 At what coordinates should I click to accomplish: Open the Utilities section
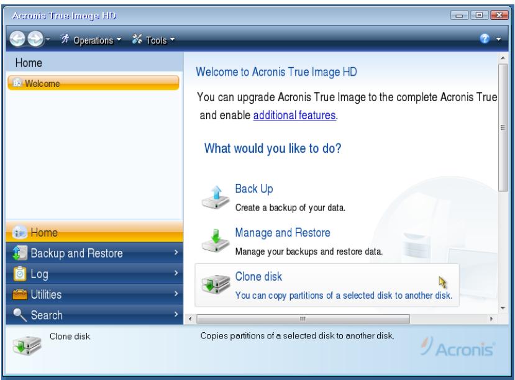click(94, 294)
